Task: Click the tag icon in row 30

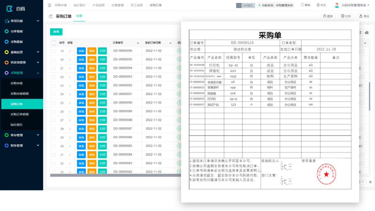Action: tap(70, 146)
